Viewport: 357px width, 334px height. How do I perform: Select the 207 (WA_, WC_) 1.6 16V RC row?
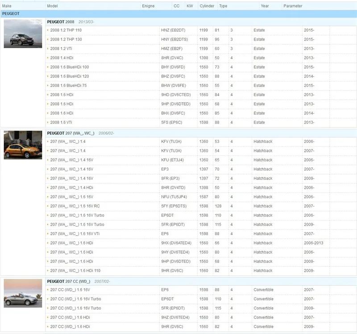tap(201, 206)
